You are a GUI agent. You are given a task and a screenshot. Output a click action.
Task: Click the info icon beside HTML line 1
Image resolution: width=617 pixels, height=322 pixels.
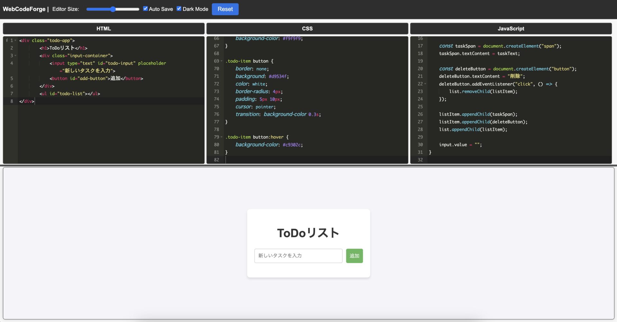click(7, 40)
